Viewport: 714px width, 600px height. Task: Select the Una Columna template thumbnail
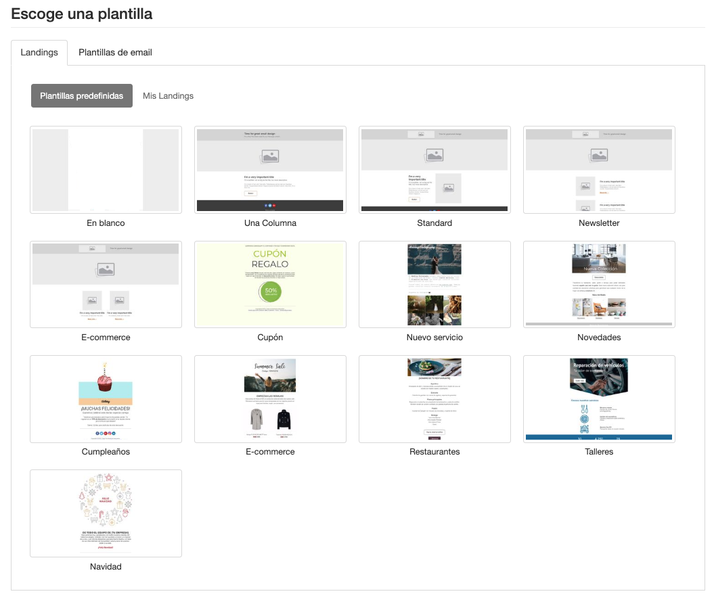tap(270, 170)
